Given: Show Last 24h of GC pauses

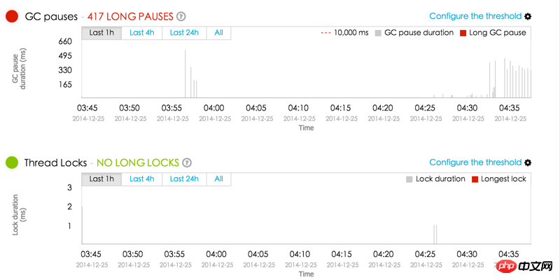Looking at the screenshot, I should click(x=184, y=32).
